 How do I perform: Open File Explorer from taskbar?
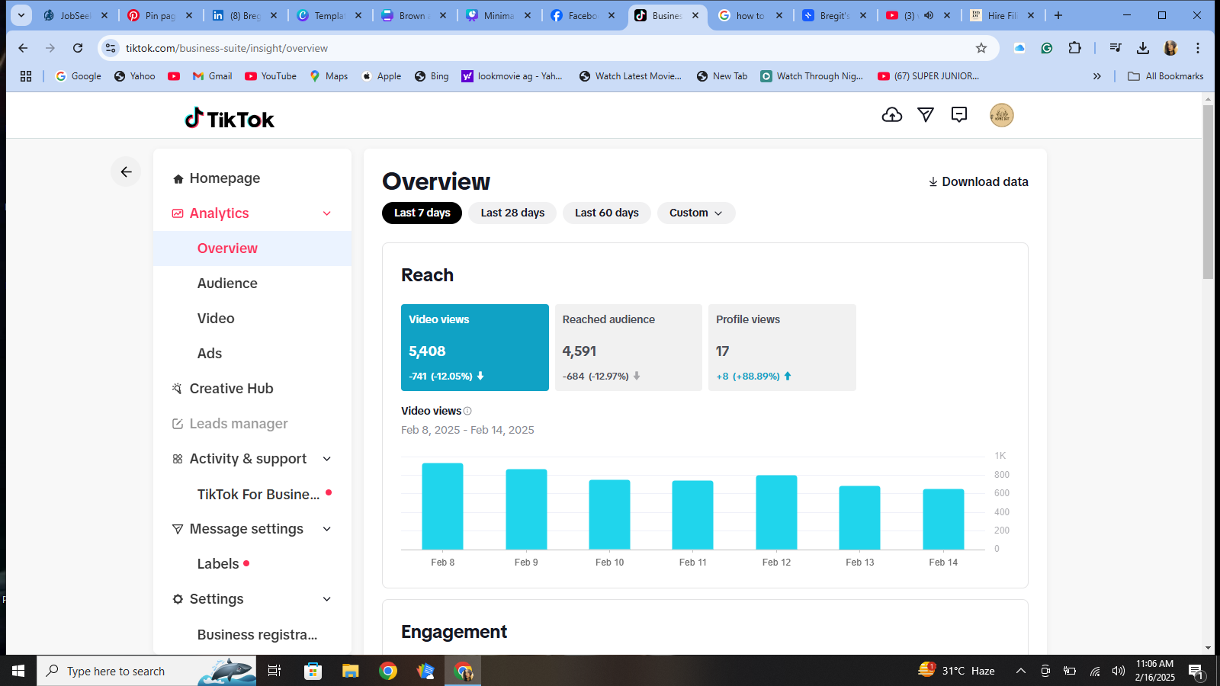(x=350, y=671)
